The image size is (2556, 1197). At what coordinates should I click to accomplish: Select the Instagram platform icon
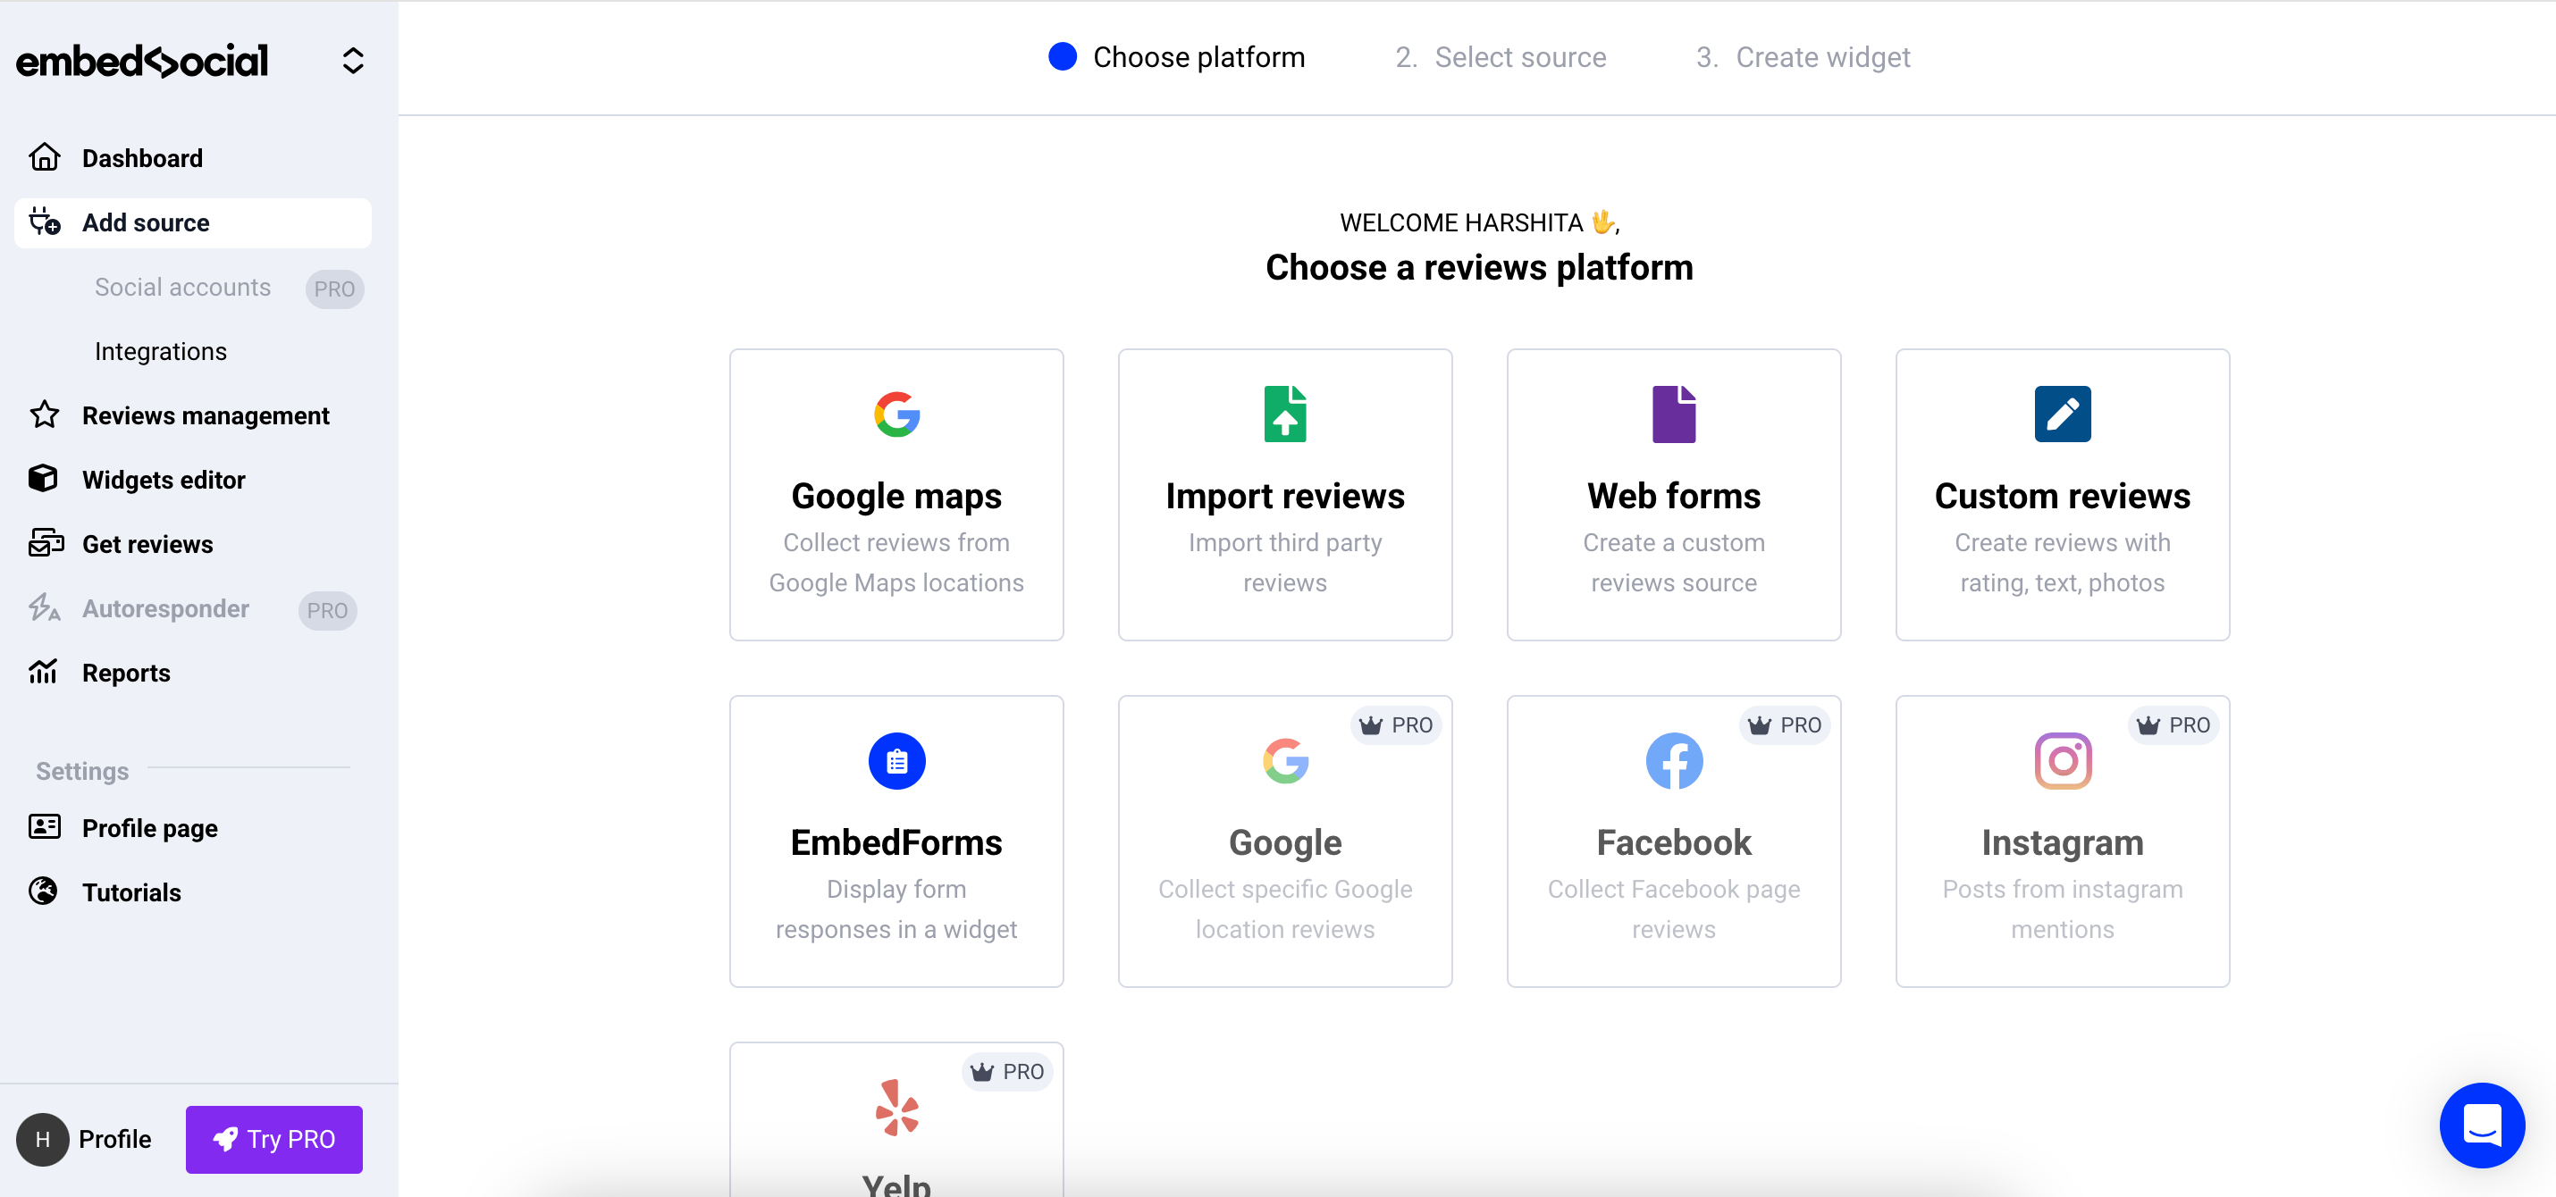[x=2062, y=761]
